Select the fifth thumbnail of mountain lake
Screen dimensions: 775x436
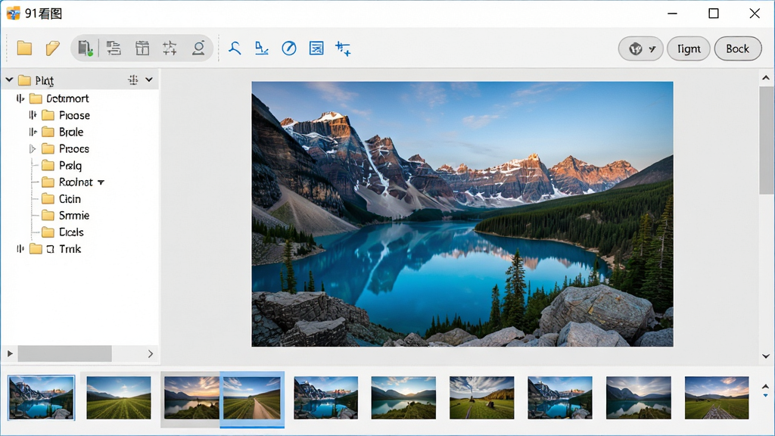click(x=325, y=397)
